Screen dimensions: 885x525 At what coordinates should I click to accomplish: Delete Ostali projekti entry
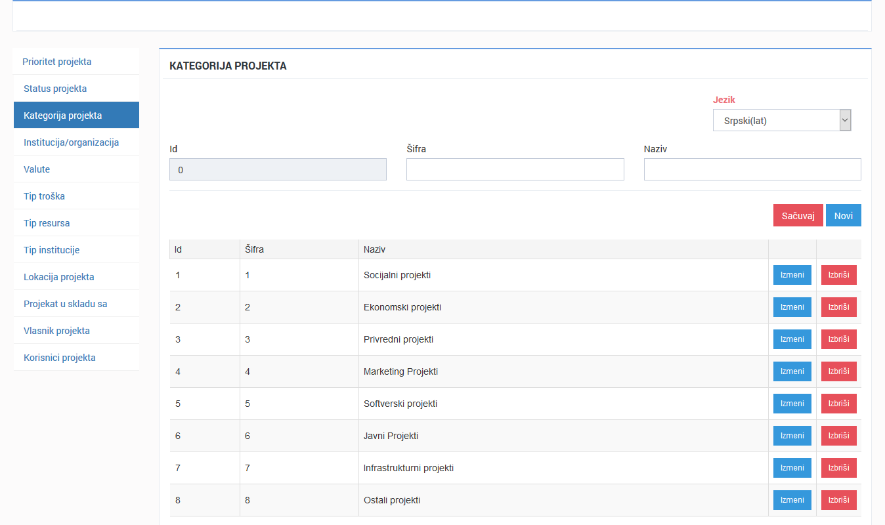(838, 500)
